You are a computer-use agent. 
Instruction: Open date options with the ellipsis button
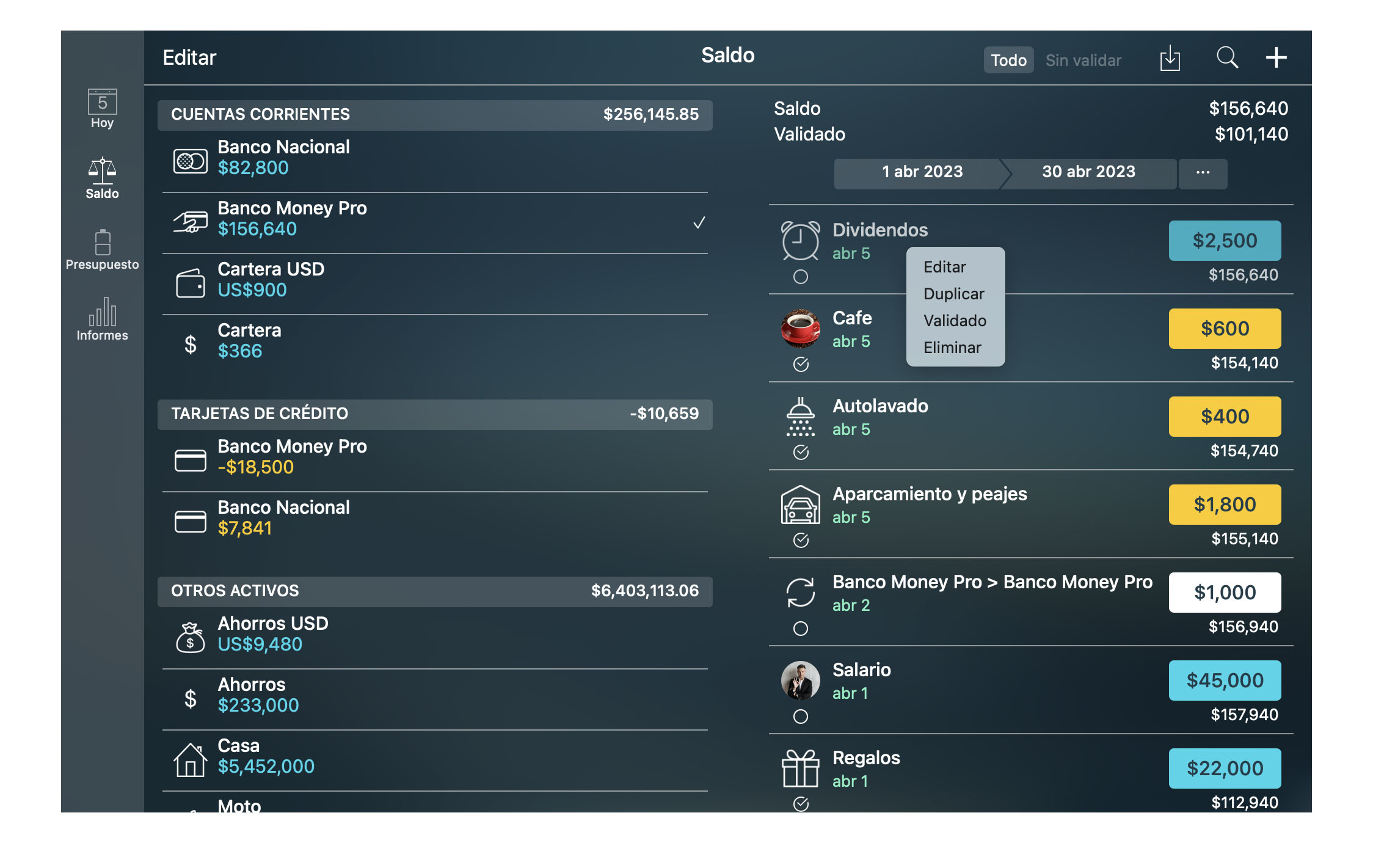[x=1202, y=173]
